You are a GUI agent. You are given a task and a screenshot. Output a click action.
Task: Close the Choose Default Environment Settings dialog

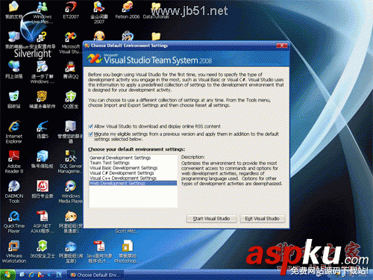point(282,46)
